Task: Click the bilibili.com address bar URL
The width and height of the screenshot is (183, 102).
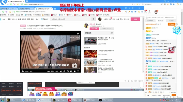Action: (x=31, y=12)
